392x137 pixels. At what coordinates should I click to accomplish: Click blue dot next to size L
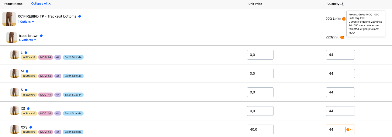26,53
